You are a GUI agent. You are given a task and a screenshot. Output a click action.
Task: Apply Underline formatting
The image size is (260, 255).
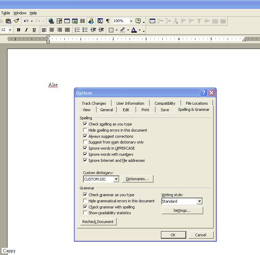34,30
